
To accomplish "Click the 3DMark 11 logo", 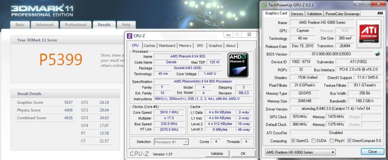I will pyautogui.click(x=42, y=10).
